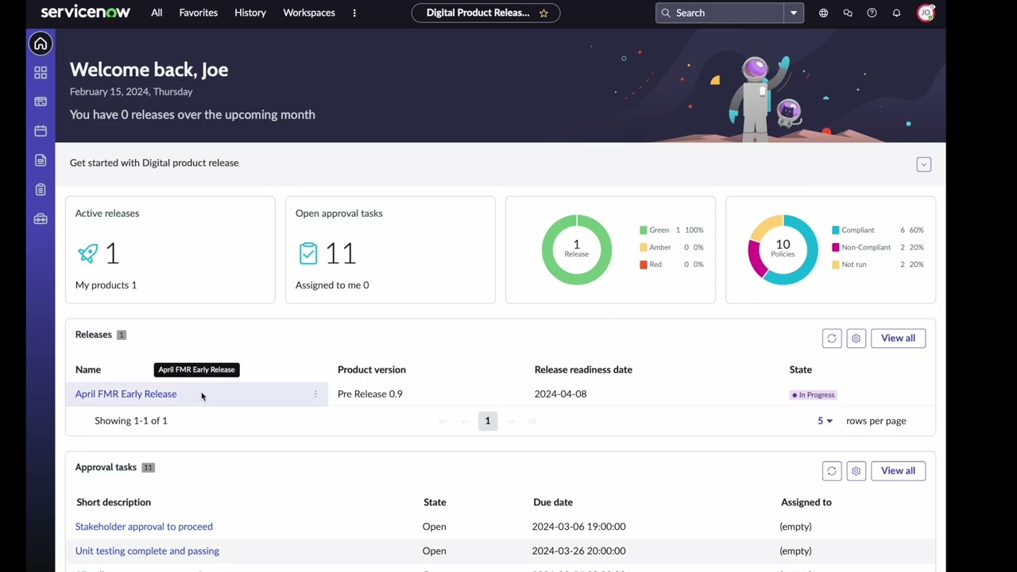Click the release donut chart
1017x572 pixels.
coord(577,249)
